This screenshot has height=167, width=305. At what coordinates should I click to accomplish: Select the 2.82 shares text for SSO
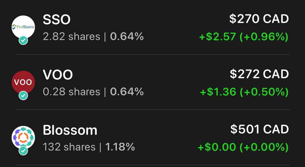(x=72, y=36)
